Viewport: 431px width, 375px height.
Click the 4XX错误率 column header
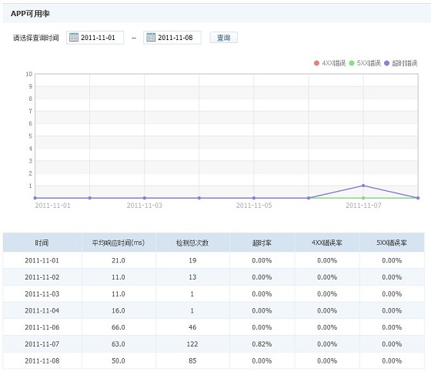[x=327, y=243]
